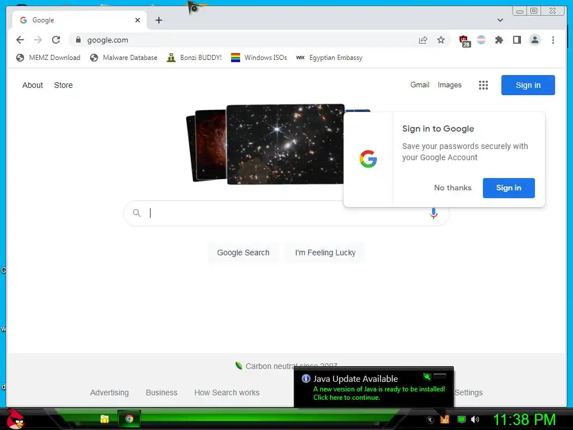Open the uBlock extension icon showing 28
Viewport: 573px width, 430px height.
tap(464, 40)
